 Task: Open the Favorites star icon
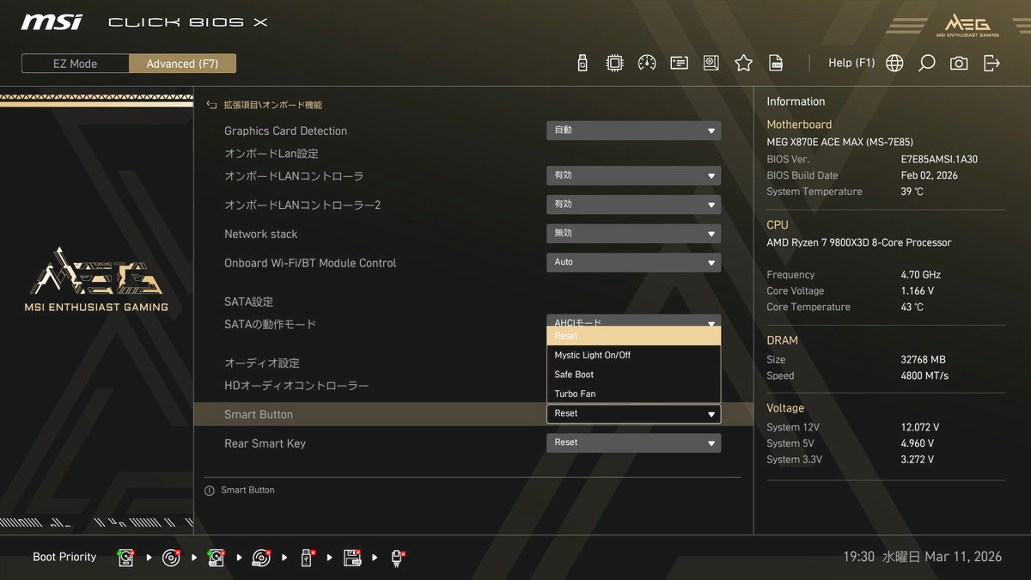coord(744,63)
